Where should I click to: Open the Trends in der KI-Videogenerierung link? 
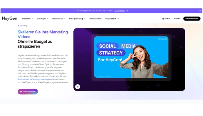[33, 79]
